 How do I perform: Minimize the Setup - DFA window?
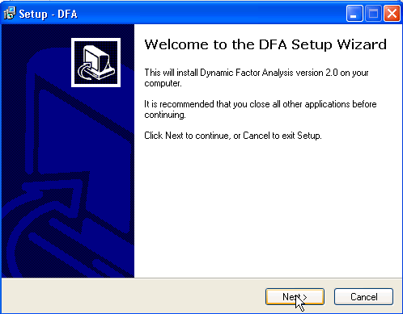coord(354,13)
